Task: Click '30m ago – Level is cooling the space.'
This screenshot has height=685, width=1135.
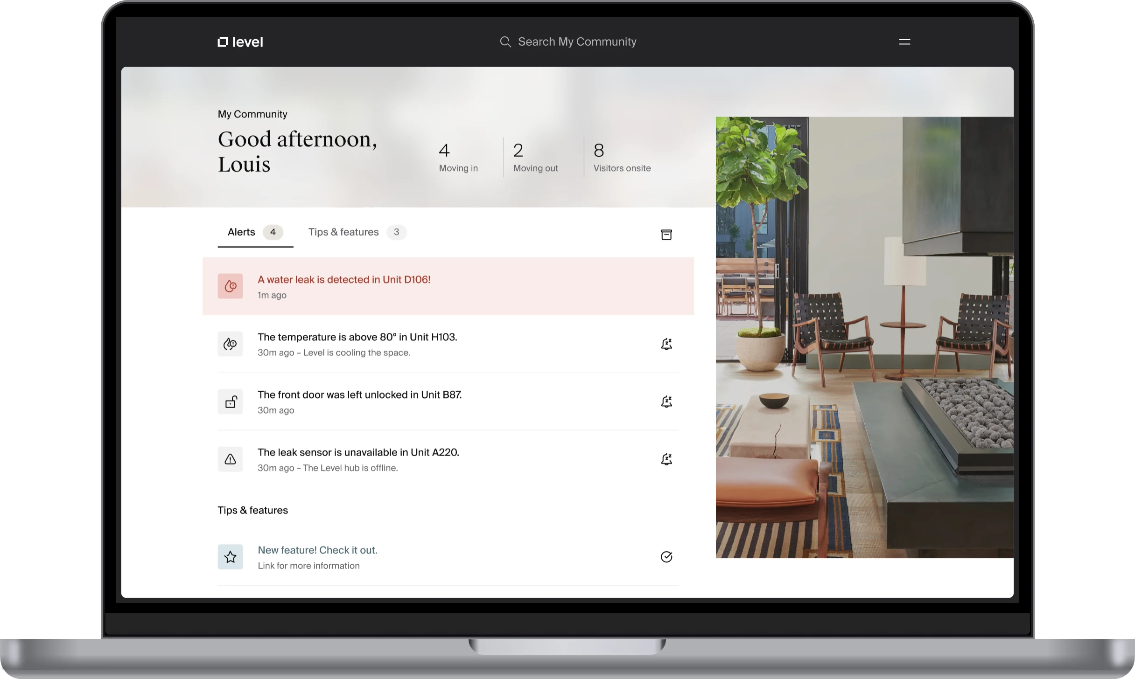Action: click(x=334, y=353)
